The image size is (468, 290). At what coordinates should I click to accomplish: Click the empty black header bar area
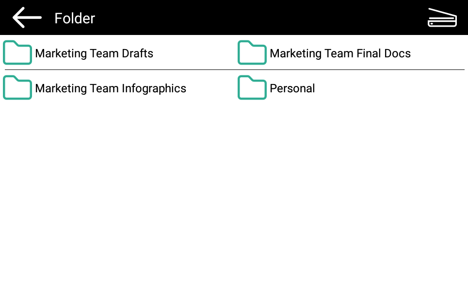(x=262, y=17)
